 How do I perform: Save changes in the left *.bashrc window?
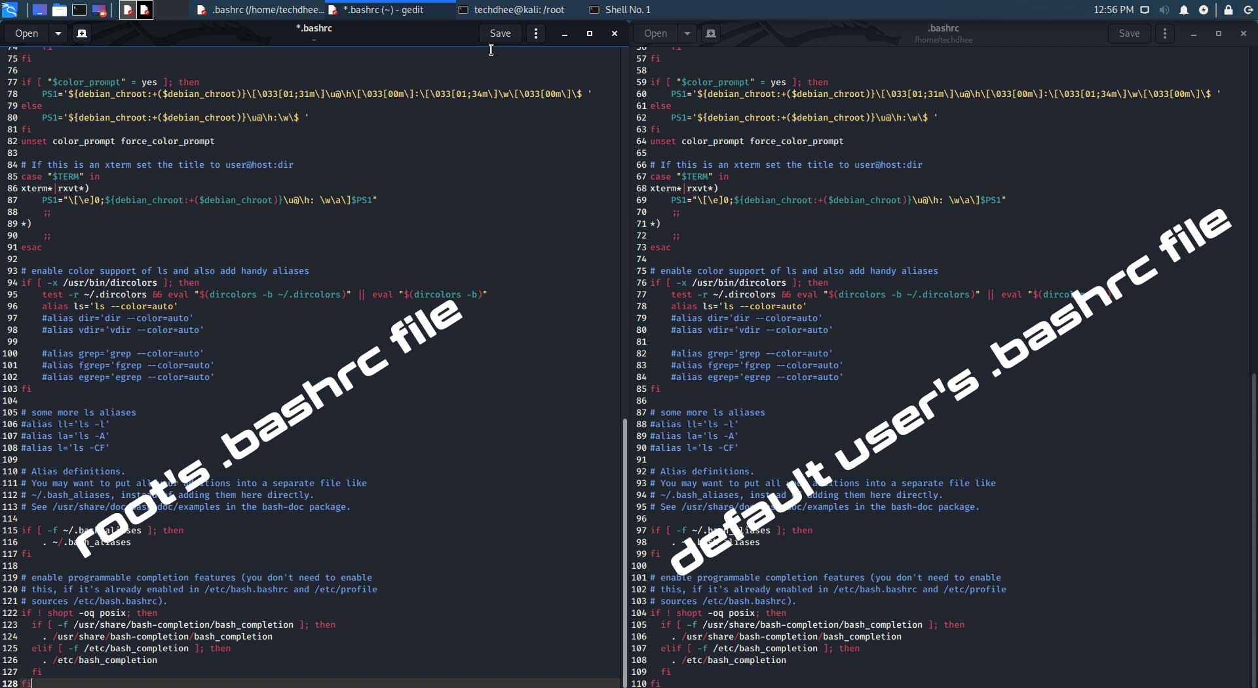click(x=499, y=33)
